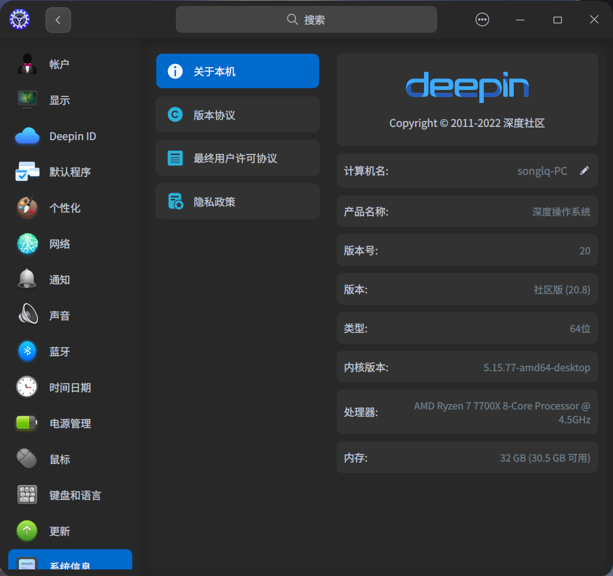The image size is (613, 576).
Task: Click the 搜索 search input field
Action: click(x=306, y=20)
